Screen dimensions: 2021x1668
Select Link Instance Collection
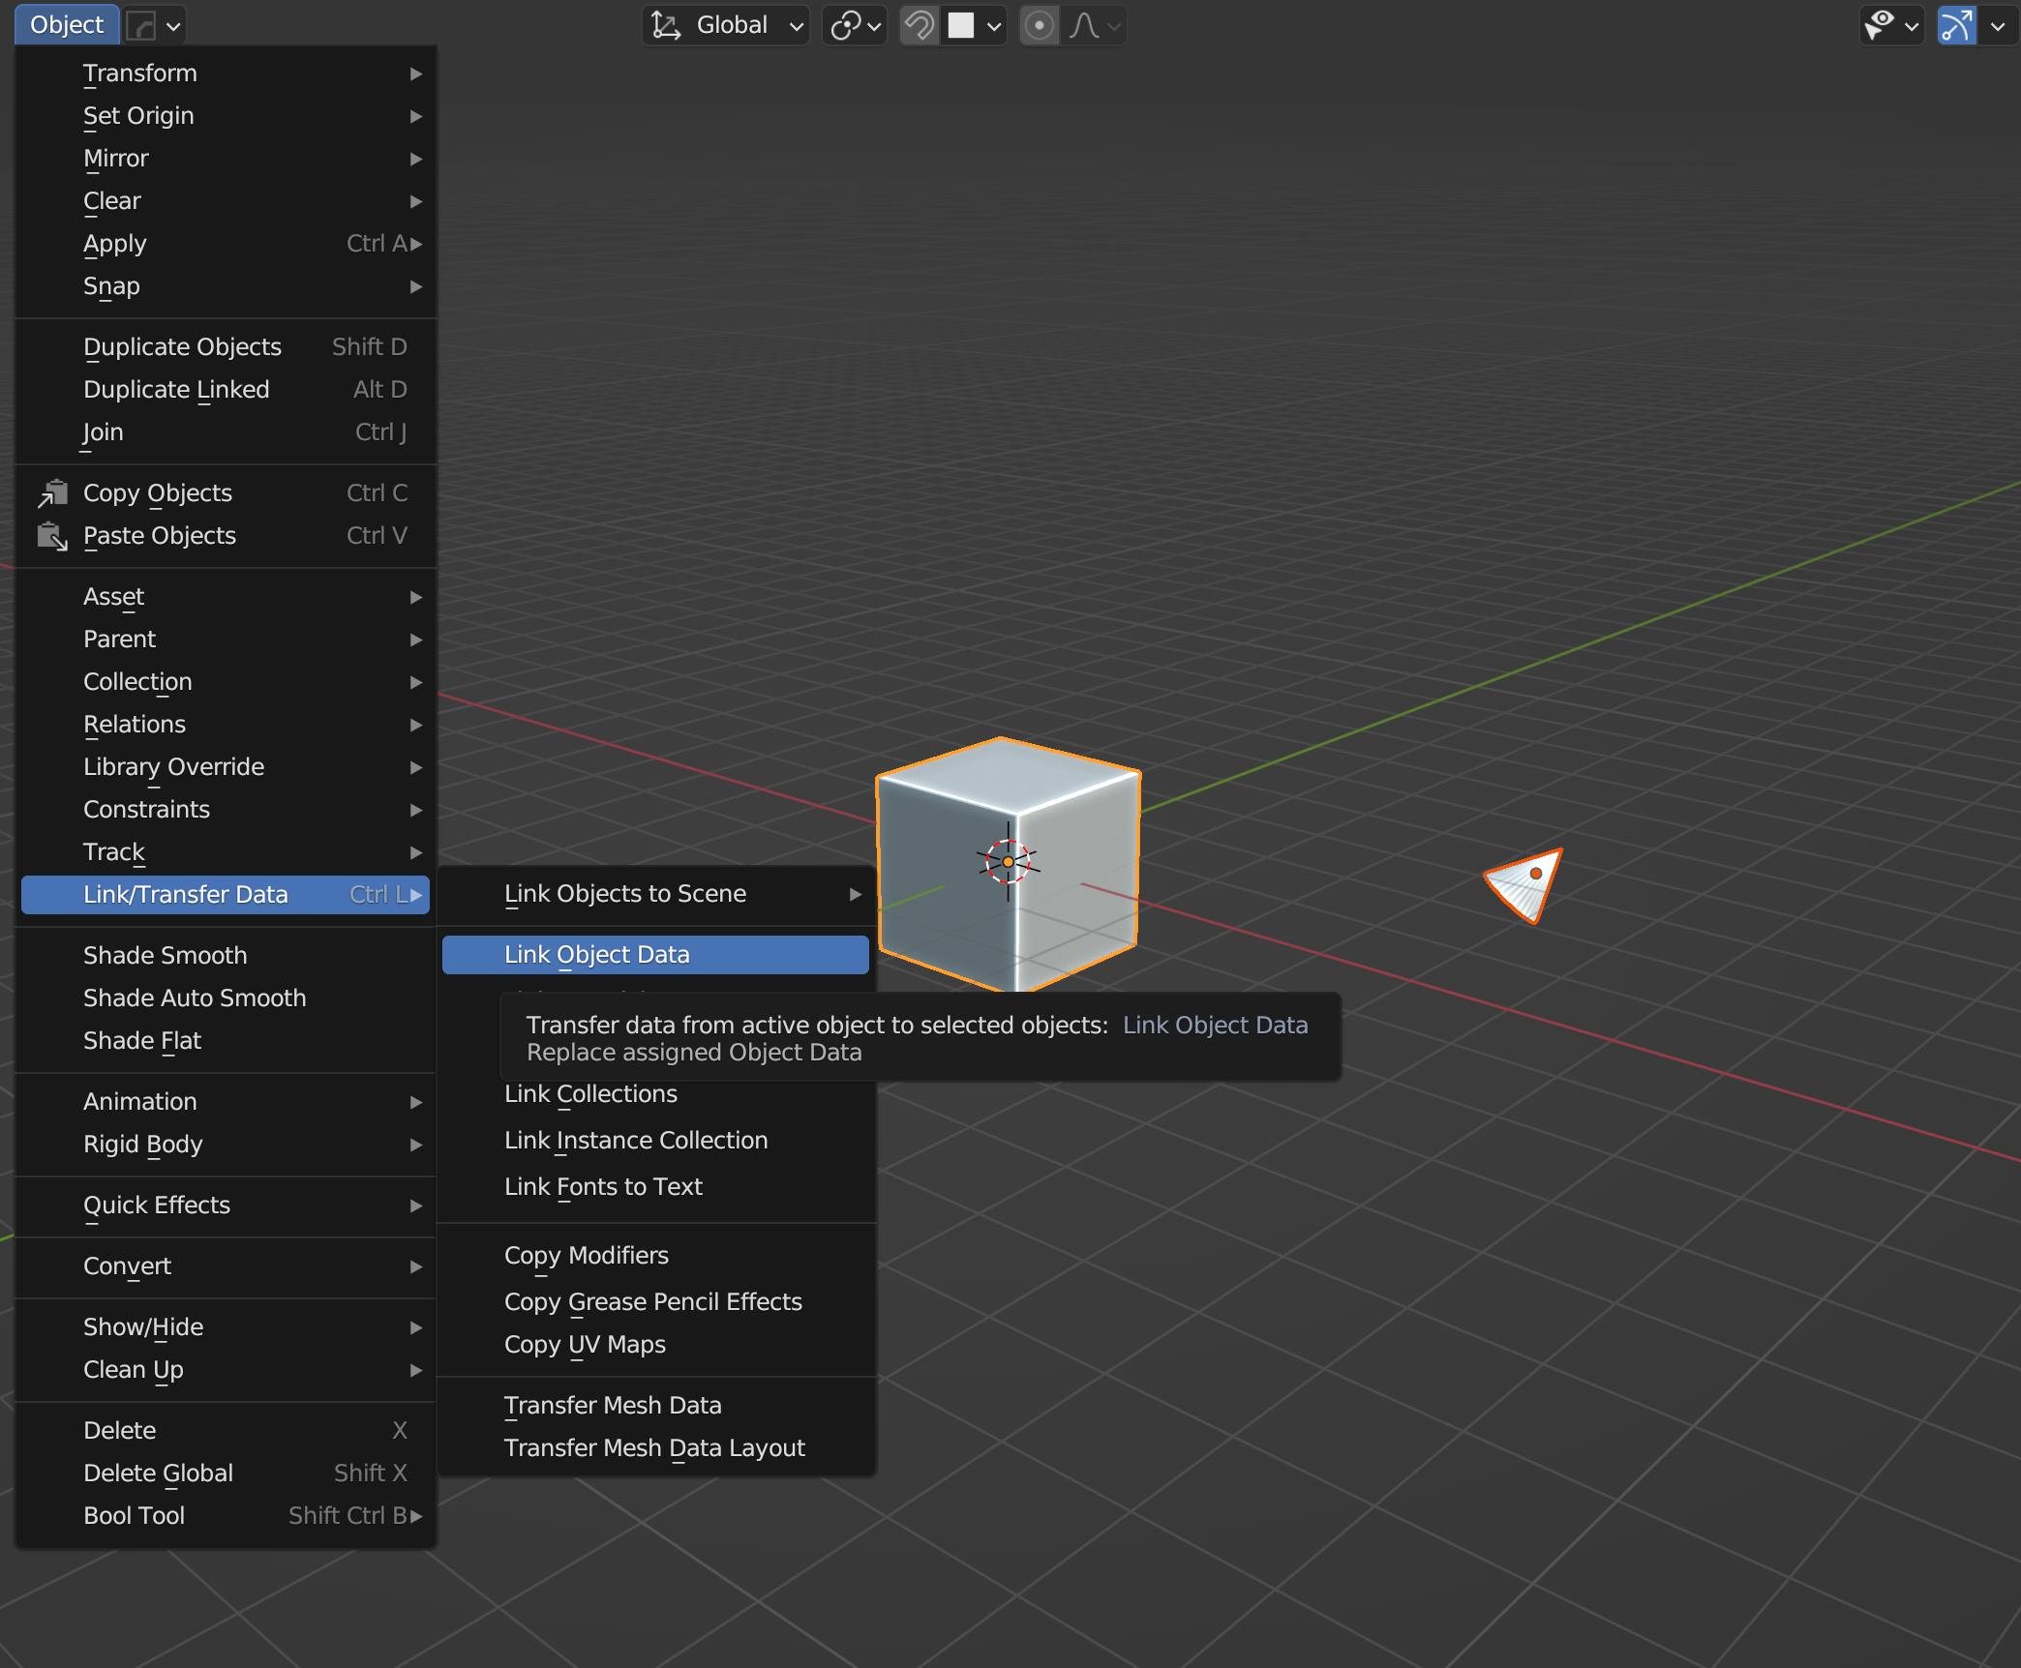(655, 1141)
